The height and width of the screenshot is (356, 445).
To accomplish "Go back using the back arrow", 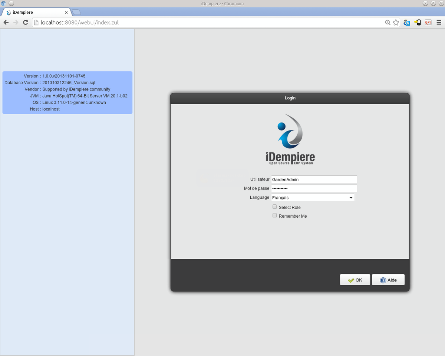I will tap(6, 22).
